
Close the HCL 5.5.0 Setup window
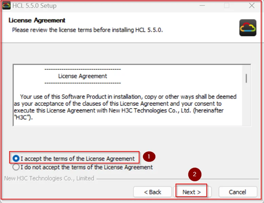point(252,5)
